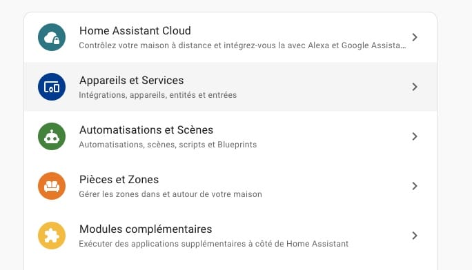Image resolution: width=472 pixels, height=270 pixels.
Task: Open the Home Assistant Cloud title
Action: 135,30
